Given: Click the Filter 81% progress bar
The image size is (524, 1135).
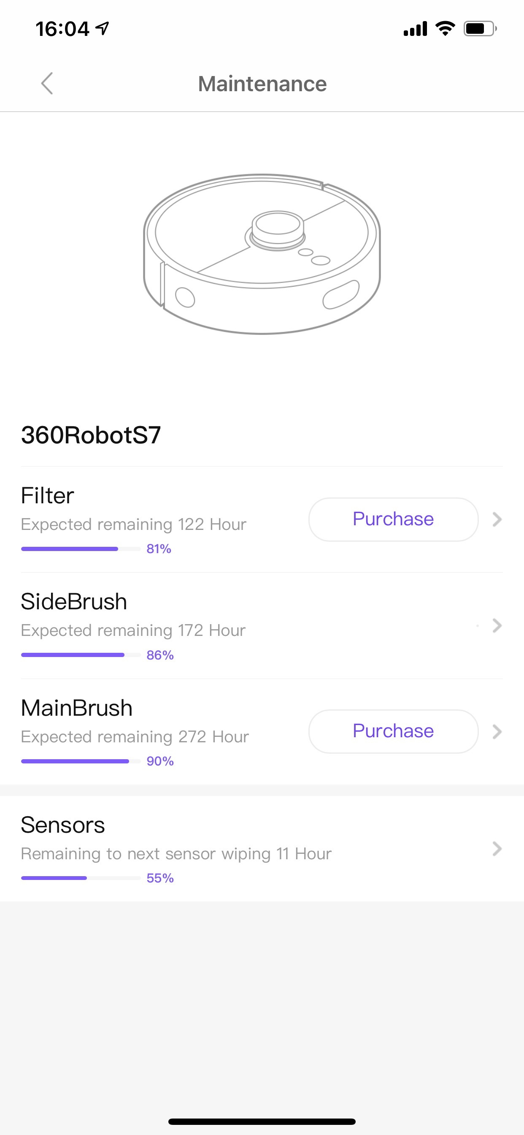Looking at the screenshot, I should tap(81, 548).
